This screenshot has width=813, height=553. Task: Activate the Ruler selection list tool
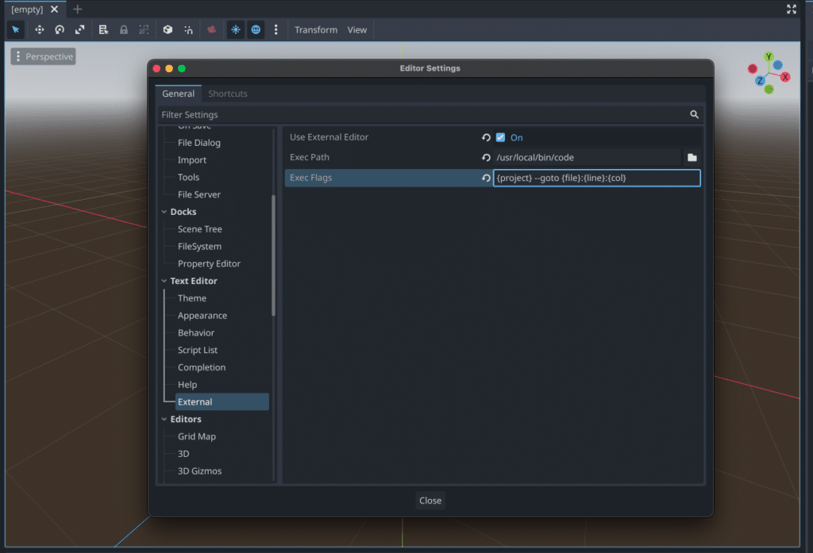click(103, 29)
